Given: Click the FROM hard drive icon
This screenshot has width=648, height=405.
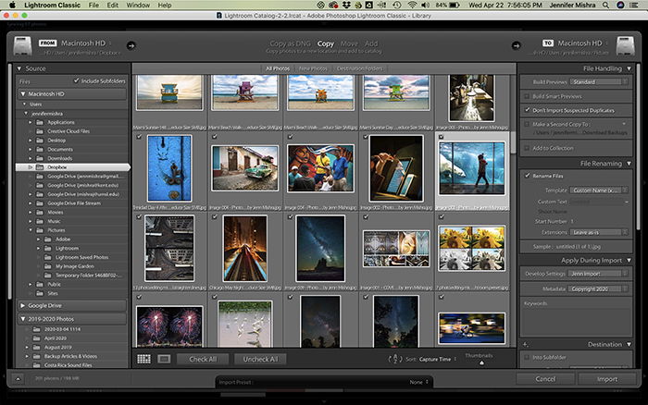Looking at the screenshot, I should (x=22, y=46).
